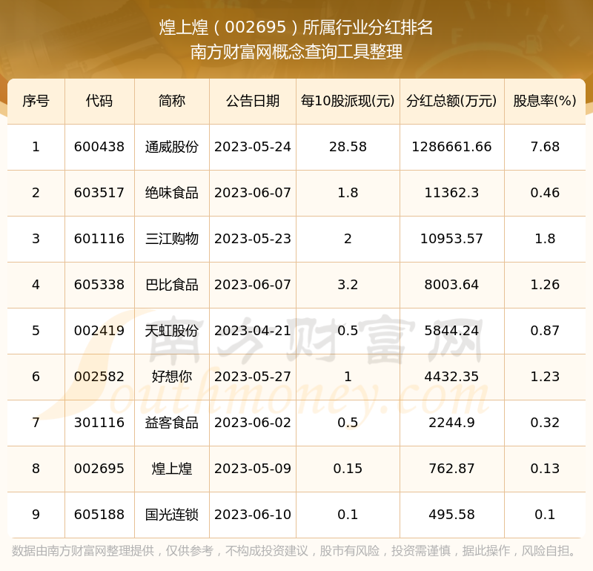Click date 2023-05-24
This screenshot has width=593, height=571.
point(253,147)
